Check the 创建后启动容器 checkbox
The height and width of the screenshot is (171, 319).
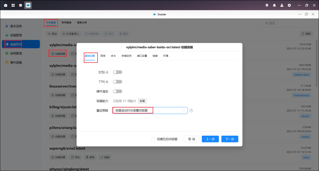click(153, 139)
